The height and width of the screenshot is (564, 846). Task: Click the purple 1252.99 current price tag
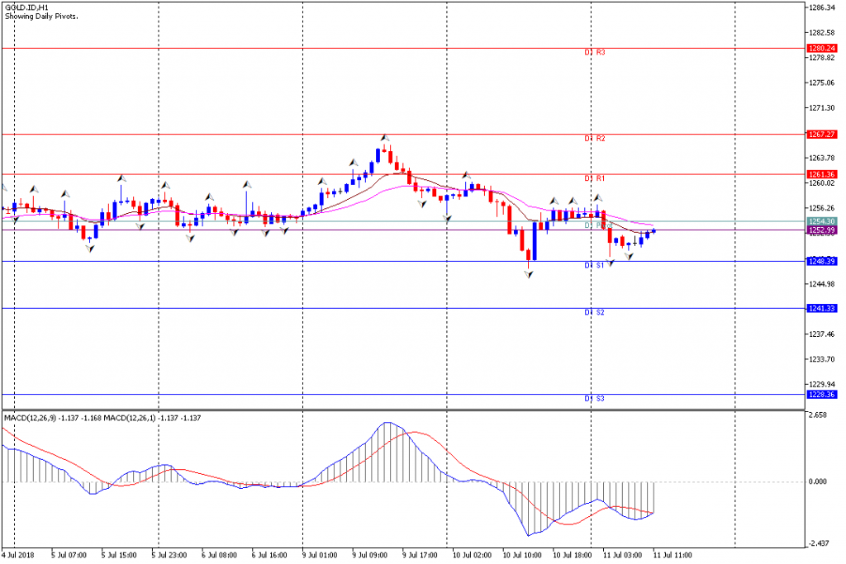822,230
